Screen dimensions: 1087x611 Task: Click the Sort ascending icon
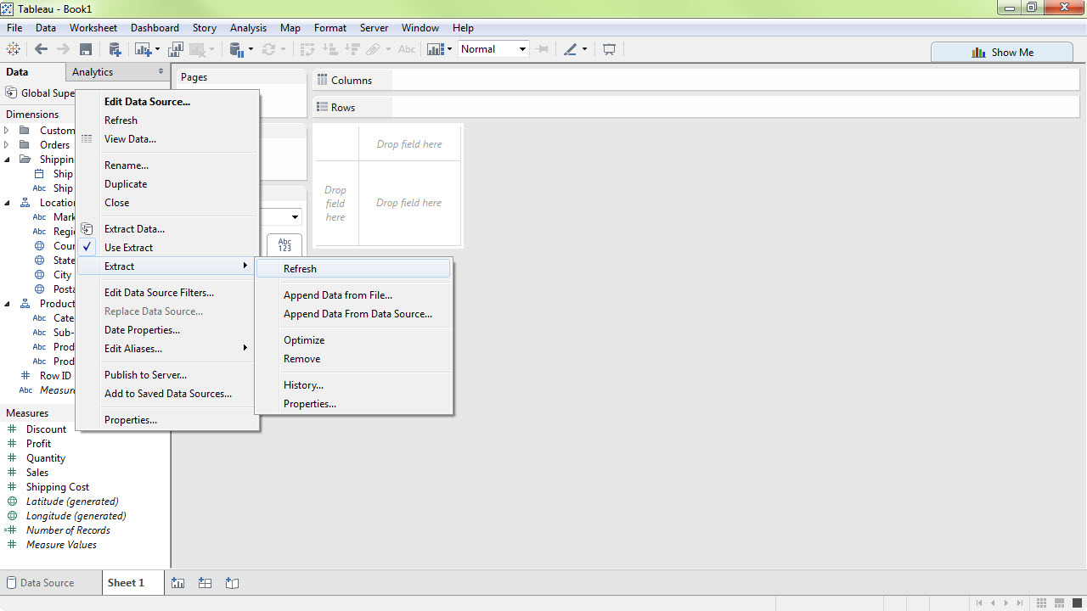coord(331,49)
